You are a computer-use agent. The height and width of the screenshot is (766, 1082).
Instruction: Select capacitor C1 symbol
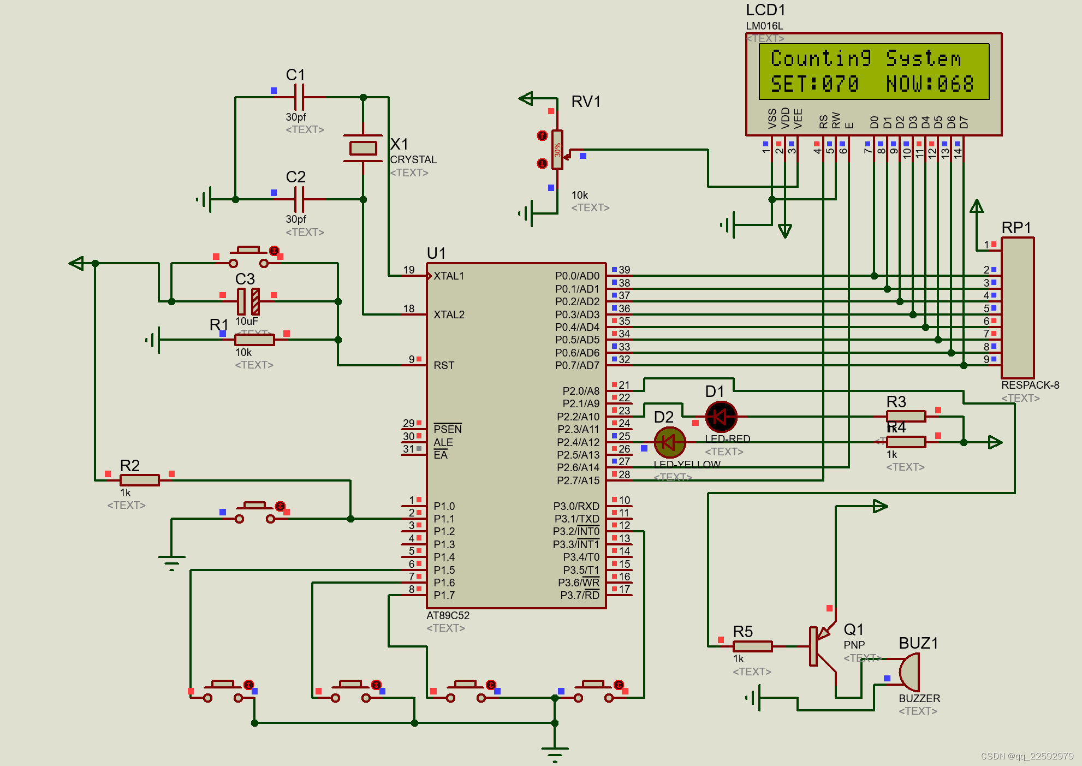tap(299, 97)
